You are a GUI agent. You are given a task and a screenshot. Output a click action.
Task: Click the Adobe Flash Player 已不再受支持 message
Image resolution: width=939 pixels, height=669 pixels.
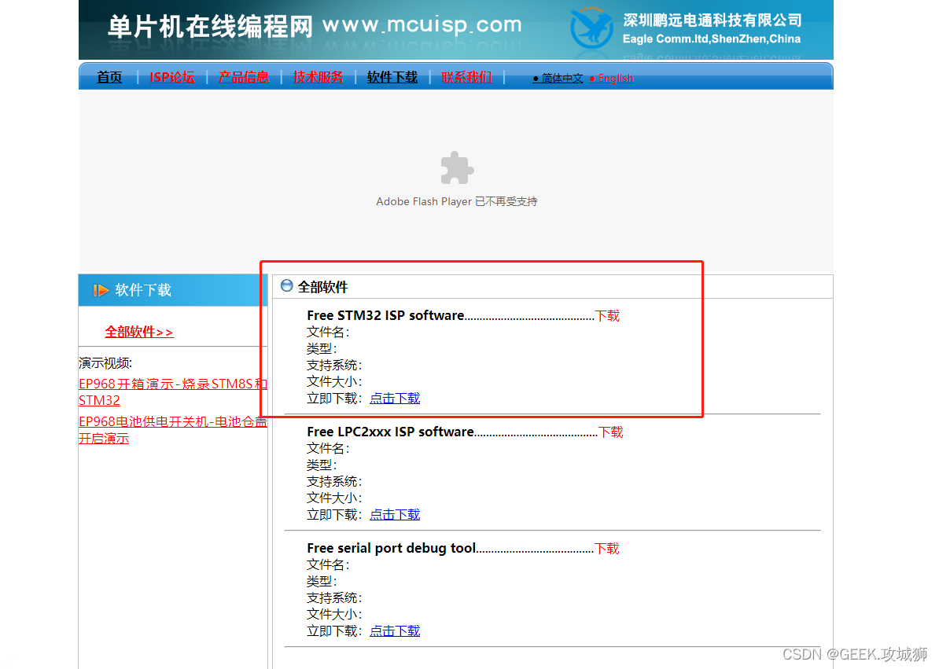click(457, 202)
